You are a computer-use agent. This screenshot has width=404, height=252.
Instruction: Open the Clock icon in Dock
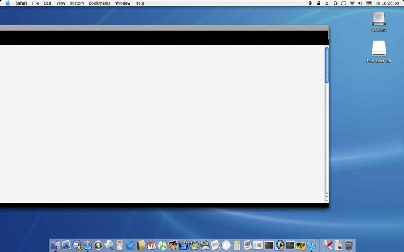click(226, 246)
